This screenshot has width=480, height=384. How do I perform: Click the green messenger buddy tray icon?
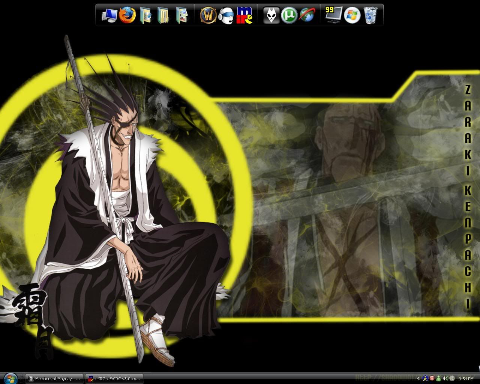(438, 379)
